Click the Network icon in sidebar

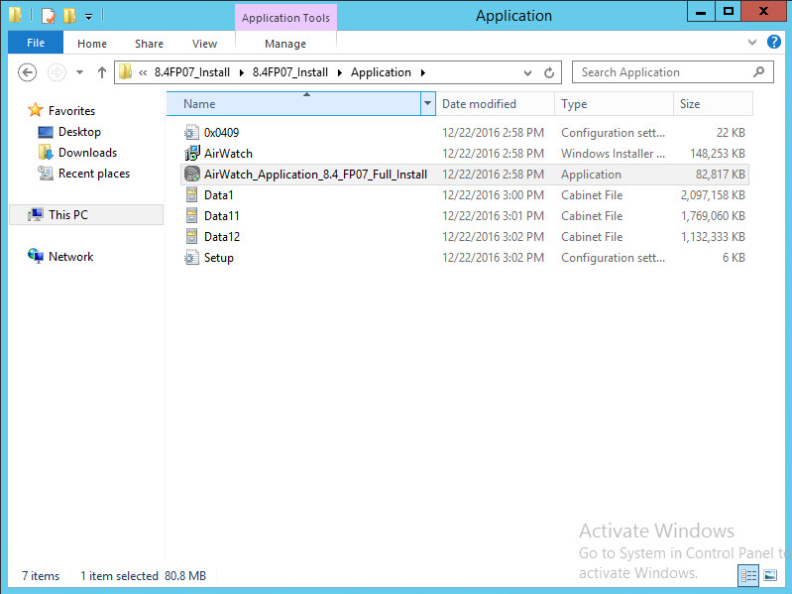tap(36, 256)
